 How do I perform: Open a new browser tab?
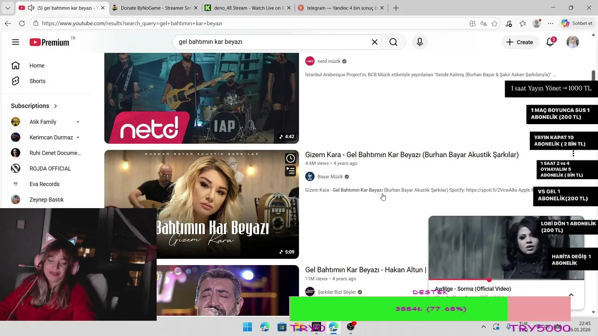(x=396, y=8)
